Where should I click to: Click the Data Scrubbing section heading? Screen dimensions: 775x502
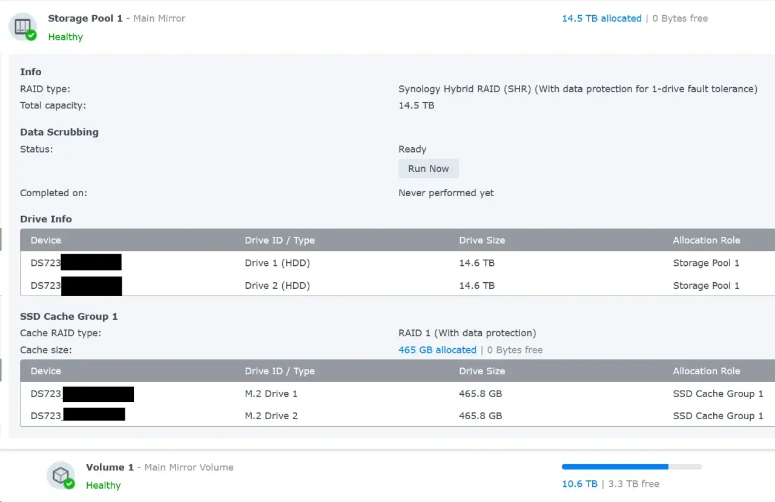tap(59, 132)
